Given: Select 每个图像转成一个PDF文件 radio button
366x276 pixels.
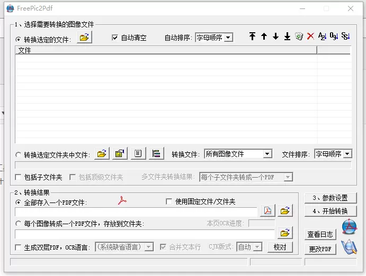Looking at the screenshot, I should tap(18, 224).
